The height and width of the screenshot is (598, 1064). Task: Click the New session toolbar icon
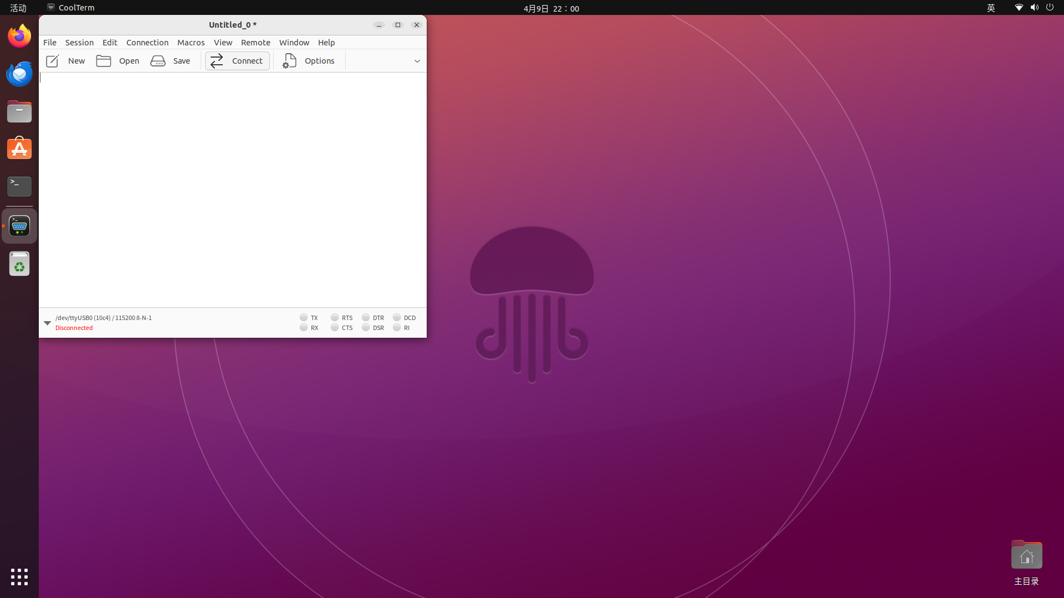53,61
